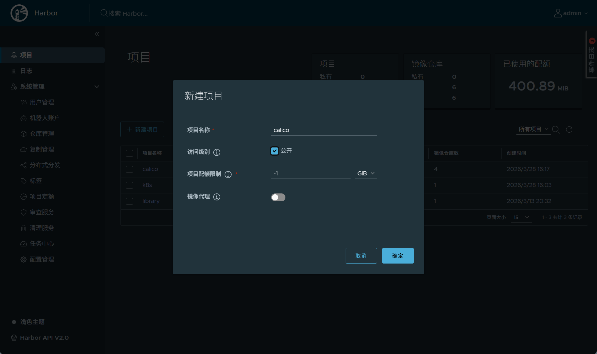Click the admin user avatar icon
Screen dimensions: 597x354
pyautogui.click(x=558, y=13)
